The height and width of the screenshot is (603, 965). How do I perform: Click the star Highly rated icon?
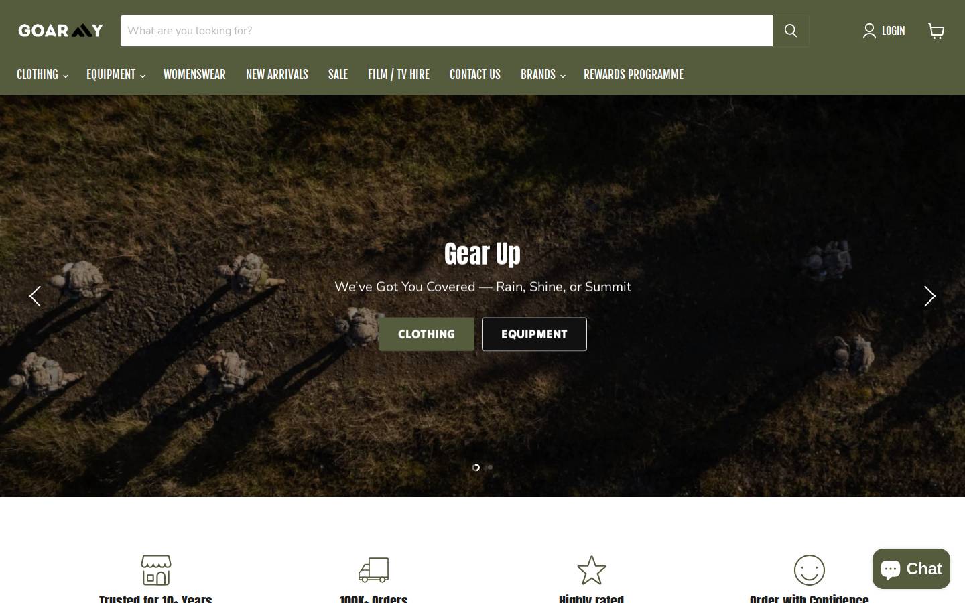click(591, 570)
